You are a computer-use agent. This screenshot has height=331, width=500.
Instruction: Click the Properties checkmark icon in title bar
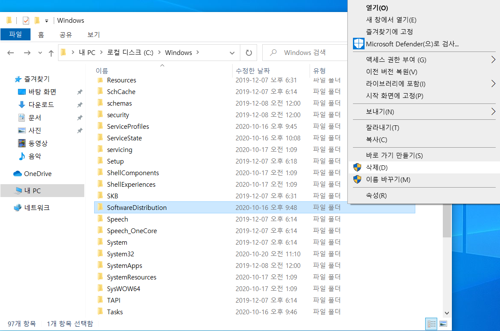click(26, 20)
